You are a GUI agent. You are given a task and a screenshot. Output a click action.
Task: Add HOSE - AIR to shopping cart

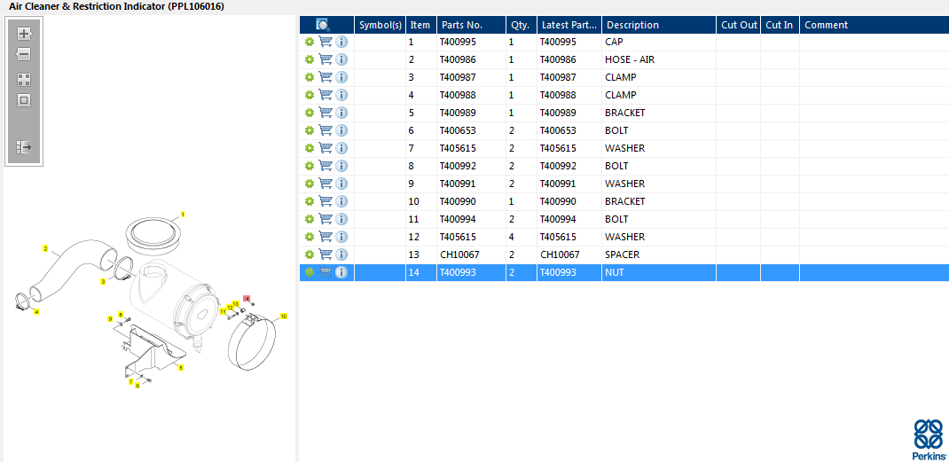[325, 60]
